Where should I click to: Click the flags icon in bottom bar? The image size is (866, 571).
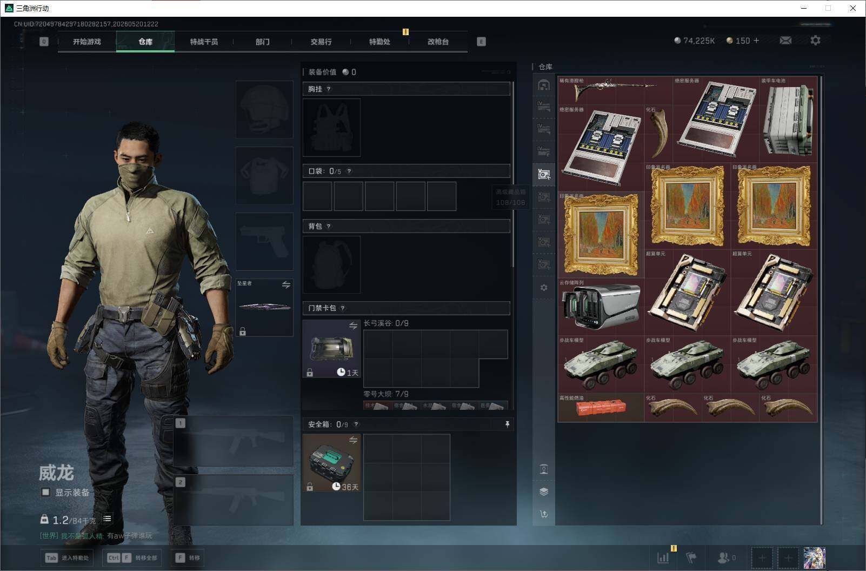point(691,557)
